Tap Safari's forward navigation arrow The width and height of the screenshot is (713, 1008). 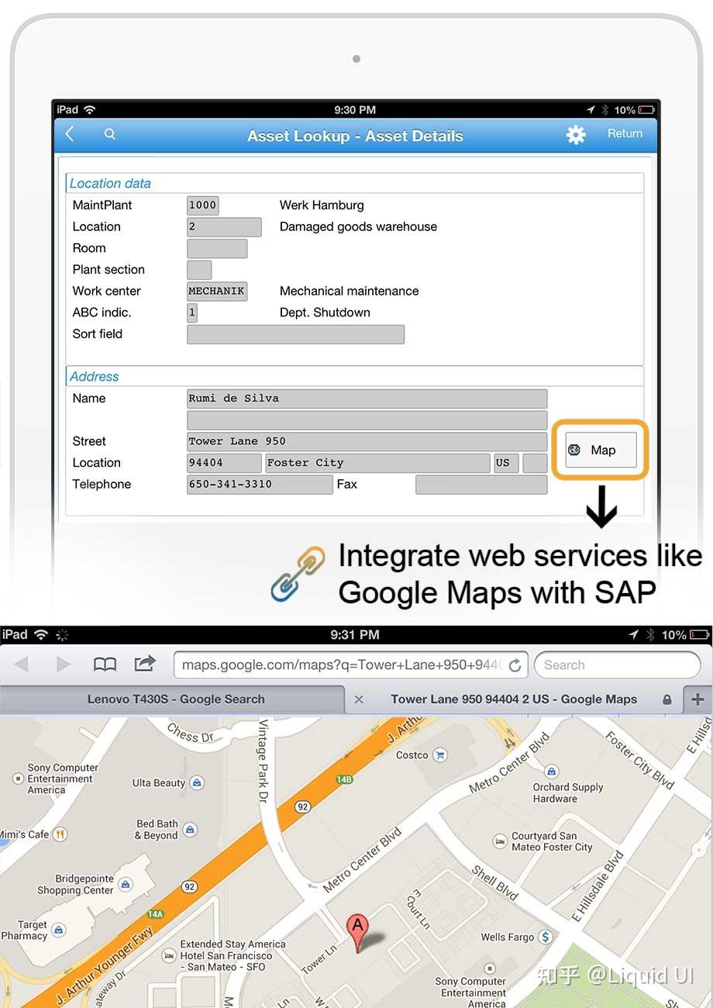click(62, 665)
